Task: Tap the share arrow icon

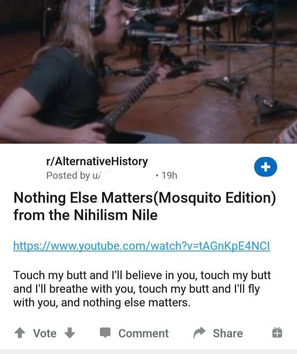Action: pos(199,333)
